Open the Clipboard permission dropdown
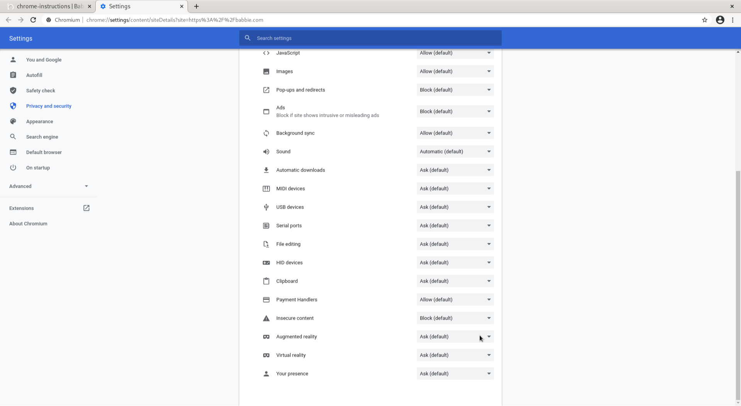The height and width of the screenshot is (406, 741). pos(455,281)
